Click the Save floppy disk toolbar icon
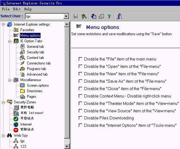 pyautogui.click(x=76, y=16)
